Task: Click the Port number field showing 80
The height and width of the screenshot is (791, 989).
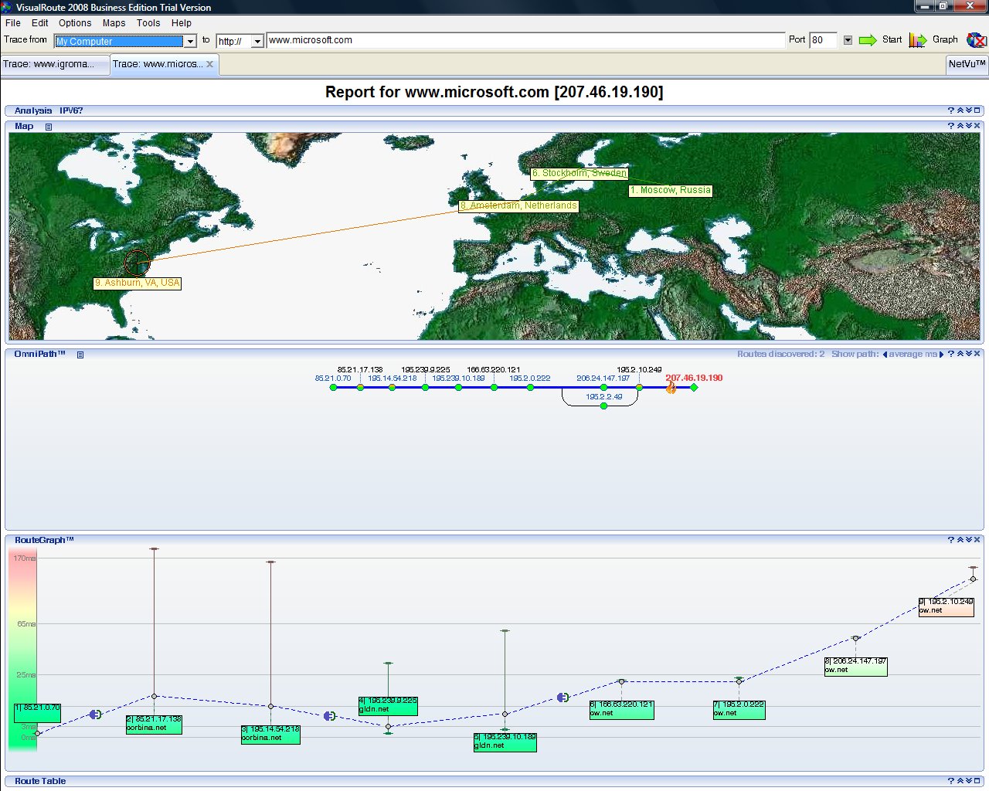Action: point(823,40)
